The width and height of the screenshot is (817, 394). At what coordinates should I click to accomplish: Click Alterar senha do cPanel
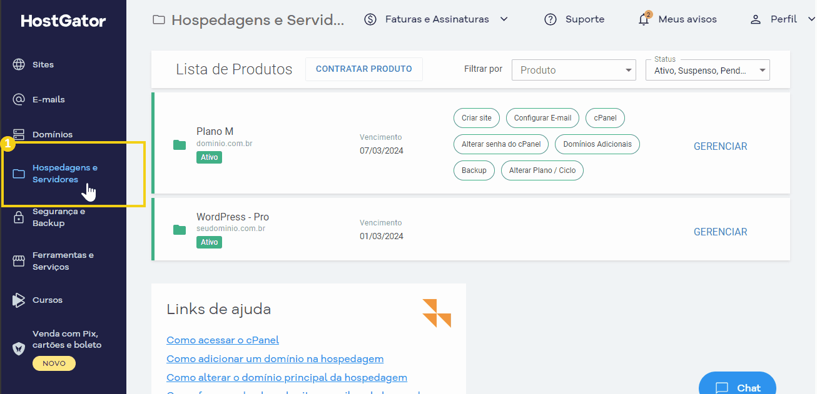click(x=501, y=144)
